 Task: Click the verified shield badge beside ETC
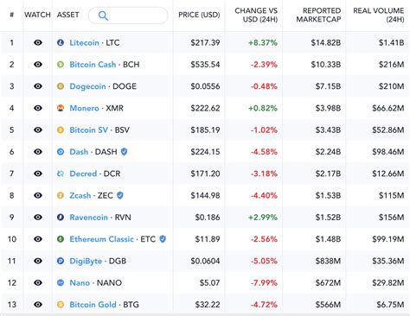163,239
